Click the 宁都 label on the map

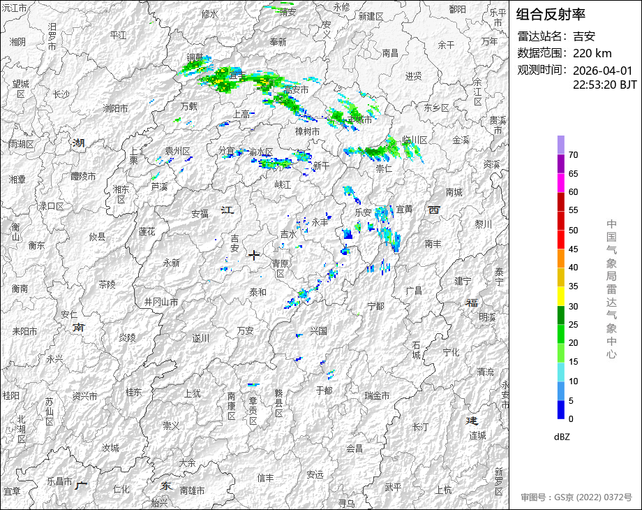[376, 306]
